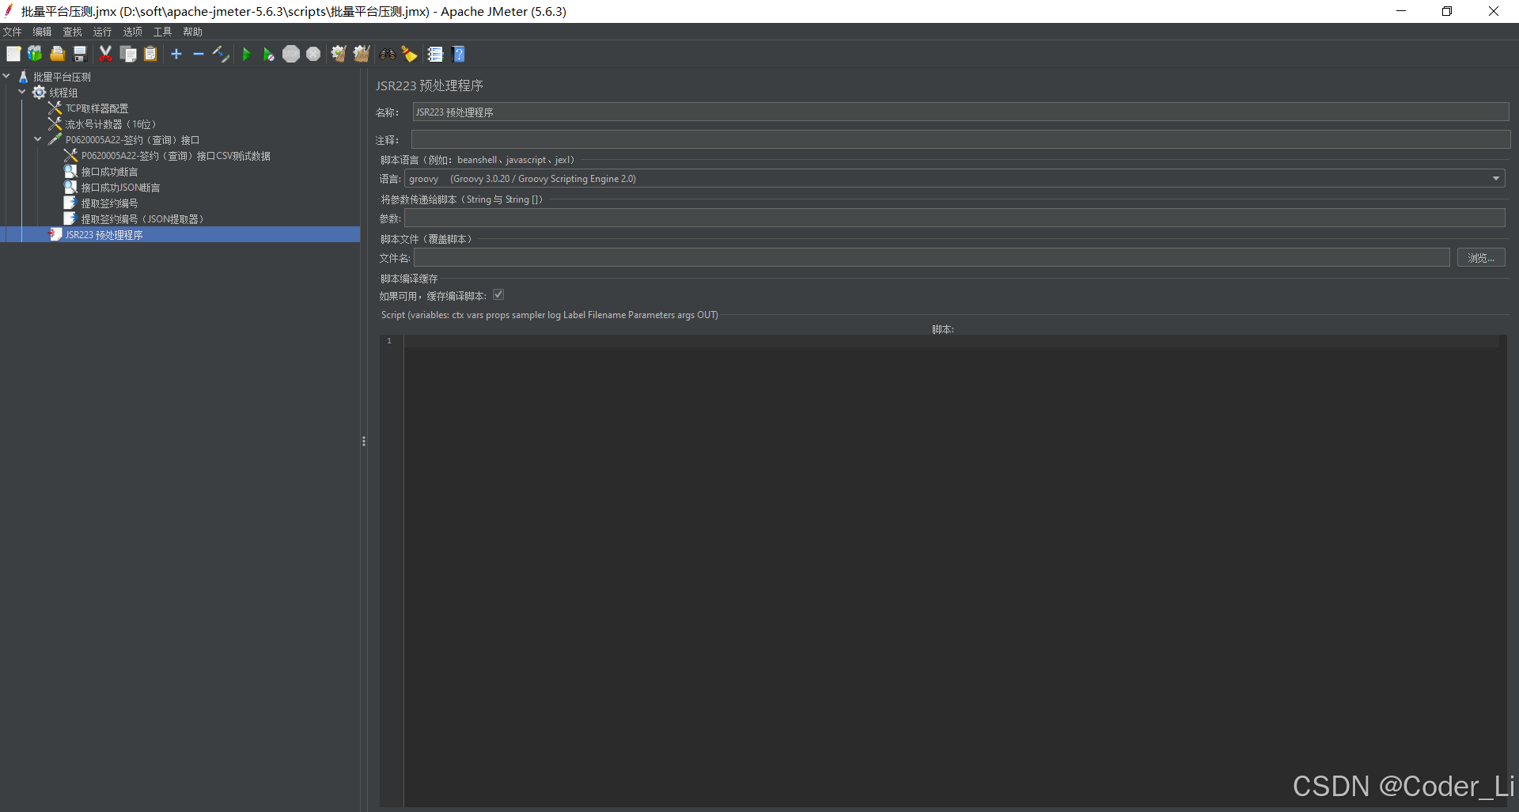Screen dimensions: 1519x812
Task: Clear all results with double broom
Action: click(362, 54)
